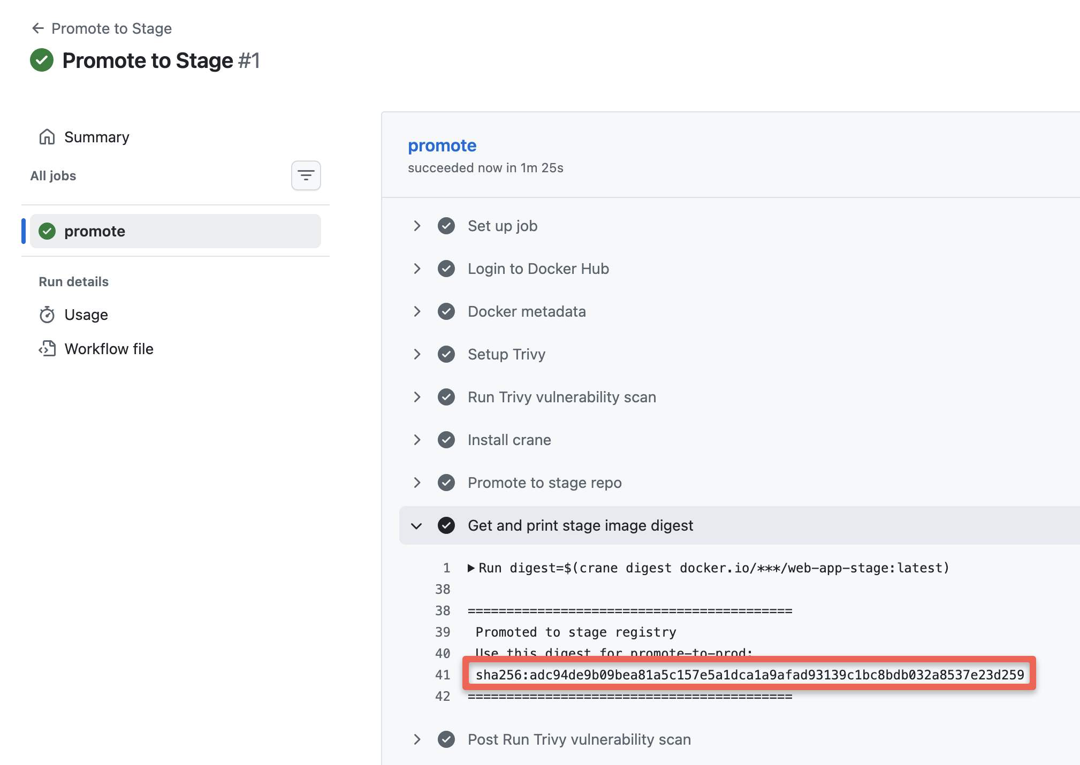
Task: Click the highlighted sha256 digest log line
Action: [749, 675]
